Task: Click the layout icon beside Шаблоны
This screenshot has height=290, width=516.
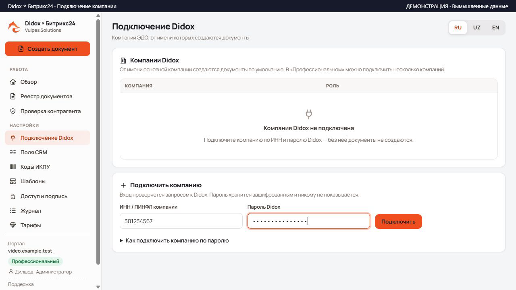Action: coord(13,181)
